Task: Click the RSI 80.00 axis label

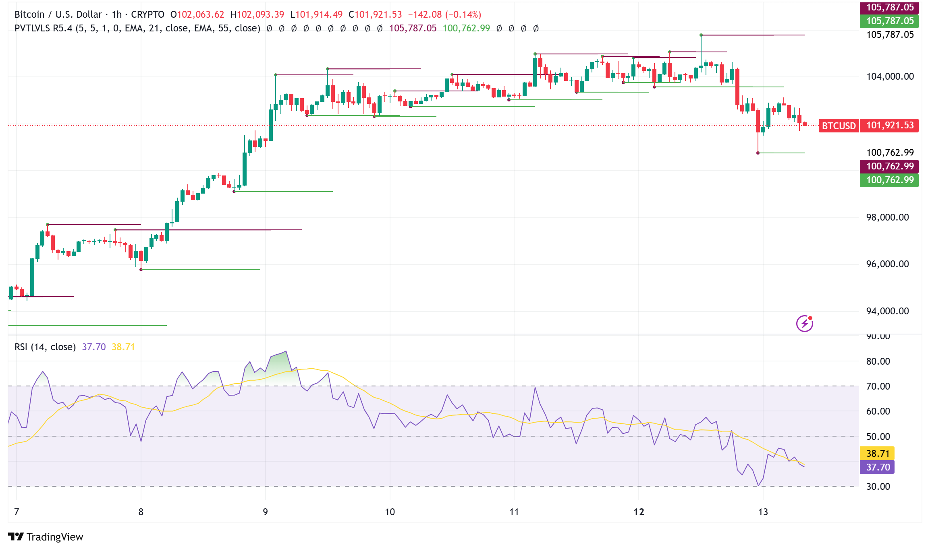Action: [878, 361]
